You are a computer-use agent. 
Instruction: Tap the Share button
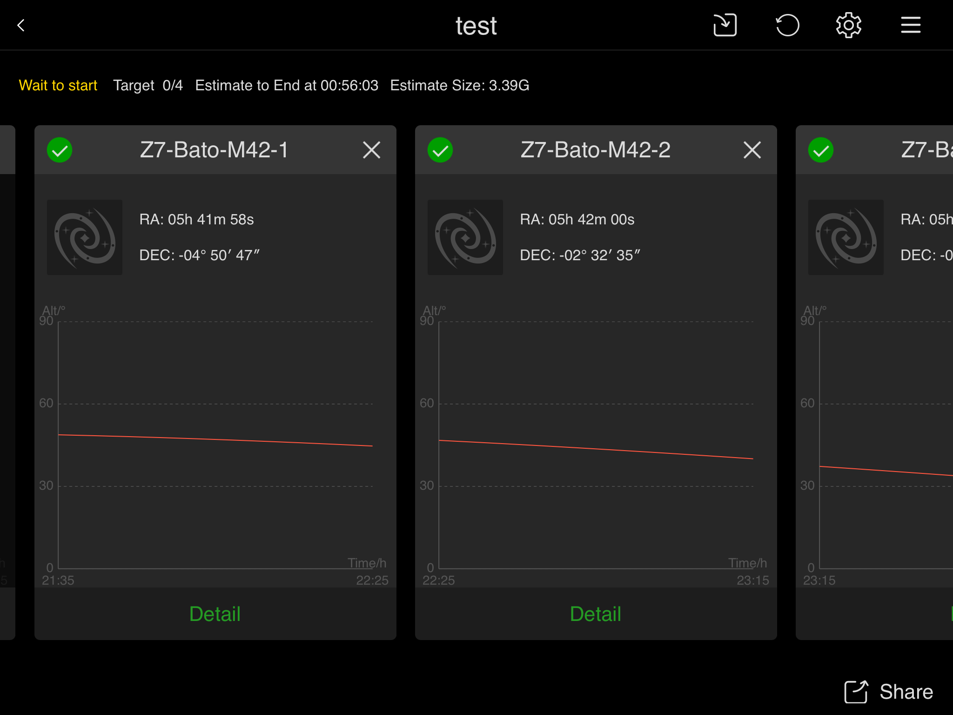click(x=889, y=692)
